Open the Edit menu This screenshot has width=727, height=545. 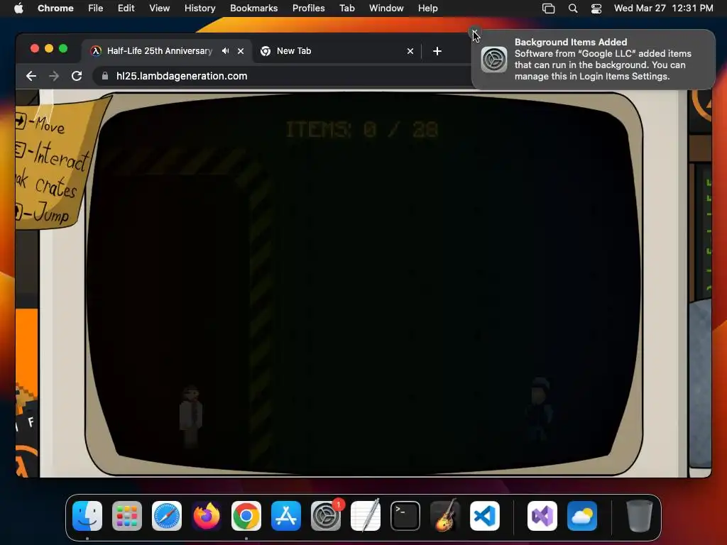(x=126, y=8)
